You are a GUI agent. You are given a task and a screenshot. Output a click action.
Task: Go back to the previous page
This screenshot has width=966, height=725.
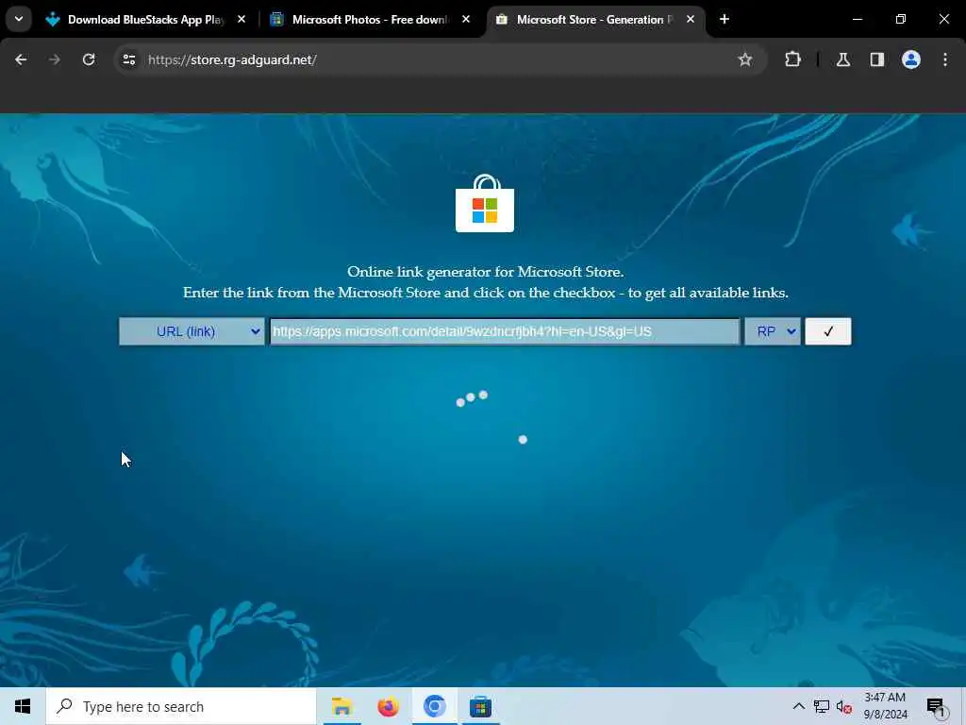coord(21,59)
